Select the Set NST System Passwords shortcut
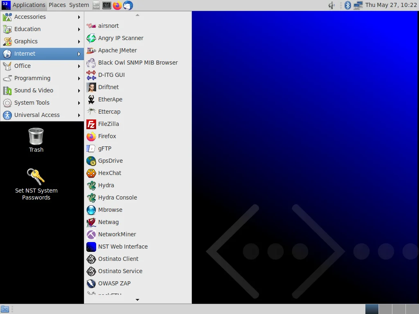The width and height of the screenshot is (419, 314). coord(36,184)
